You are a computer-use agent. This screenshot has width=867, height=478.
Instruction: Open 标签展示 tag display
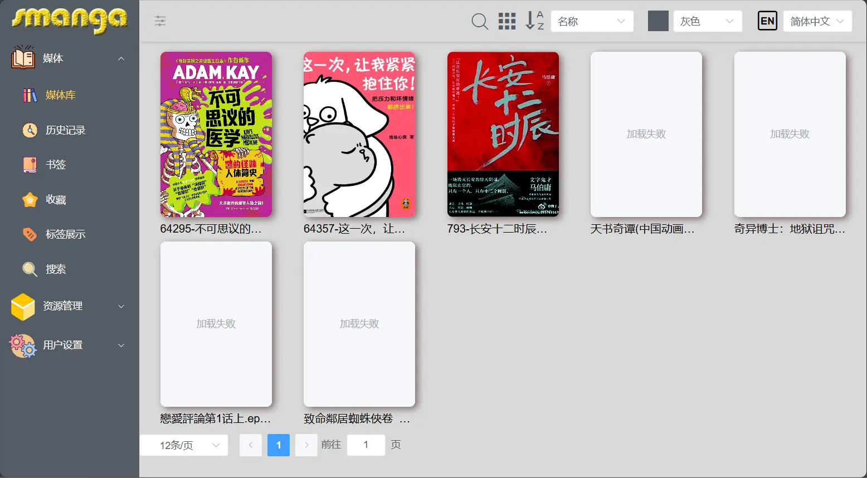pyautogui.click(x=65, y=234)
